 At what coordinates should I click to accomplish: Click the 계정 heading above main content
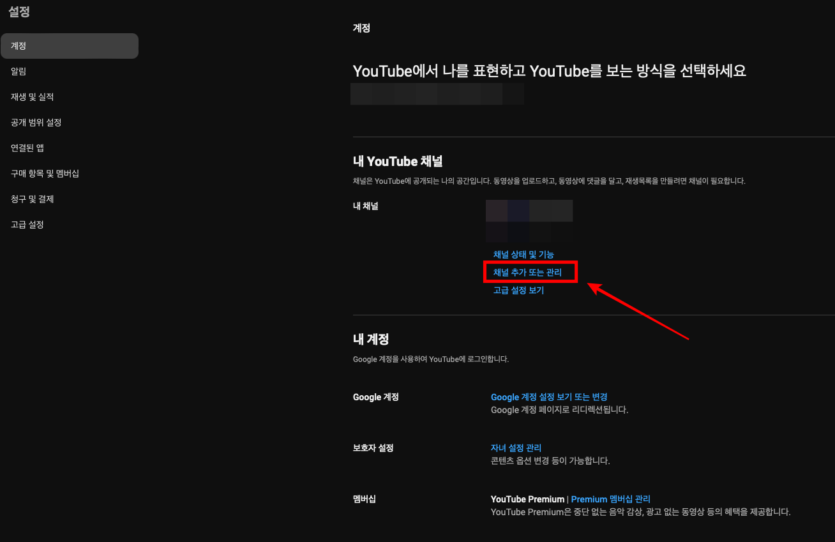click(x=361, y=28)
